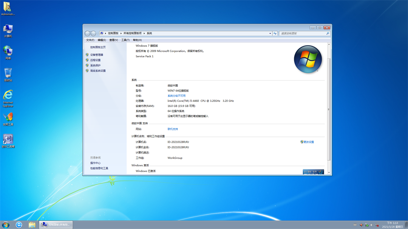Screen dimensions: 408x229
Task: Click the back navigation arrow button
Action: (x=87, y=34)
